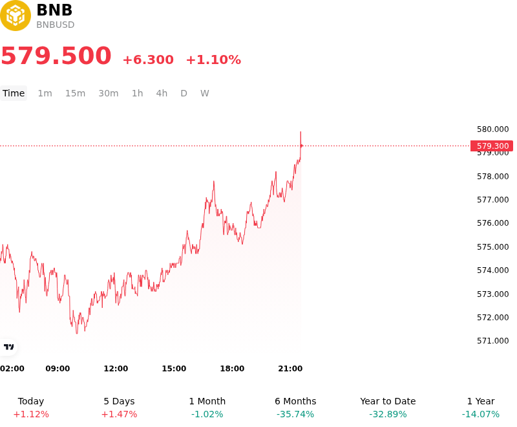Select the 1h interval tab
The image size is (517, 427).
(138, 93)
